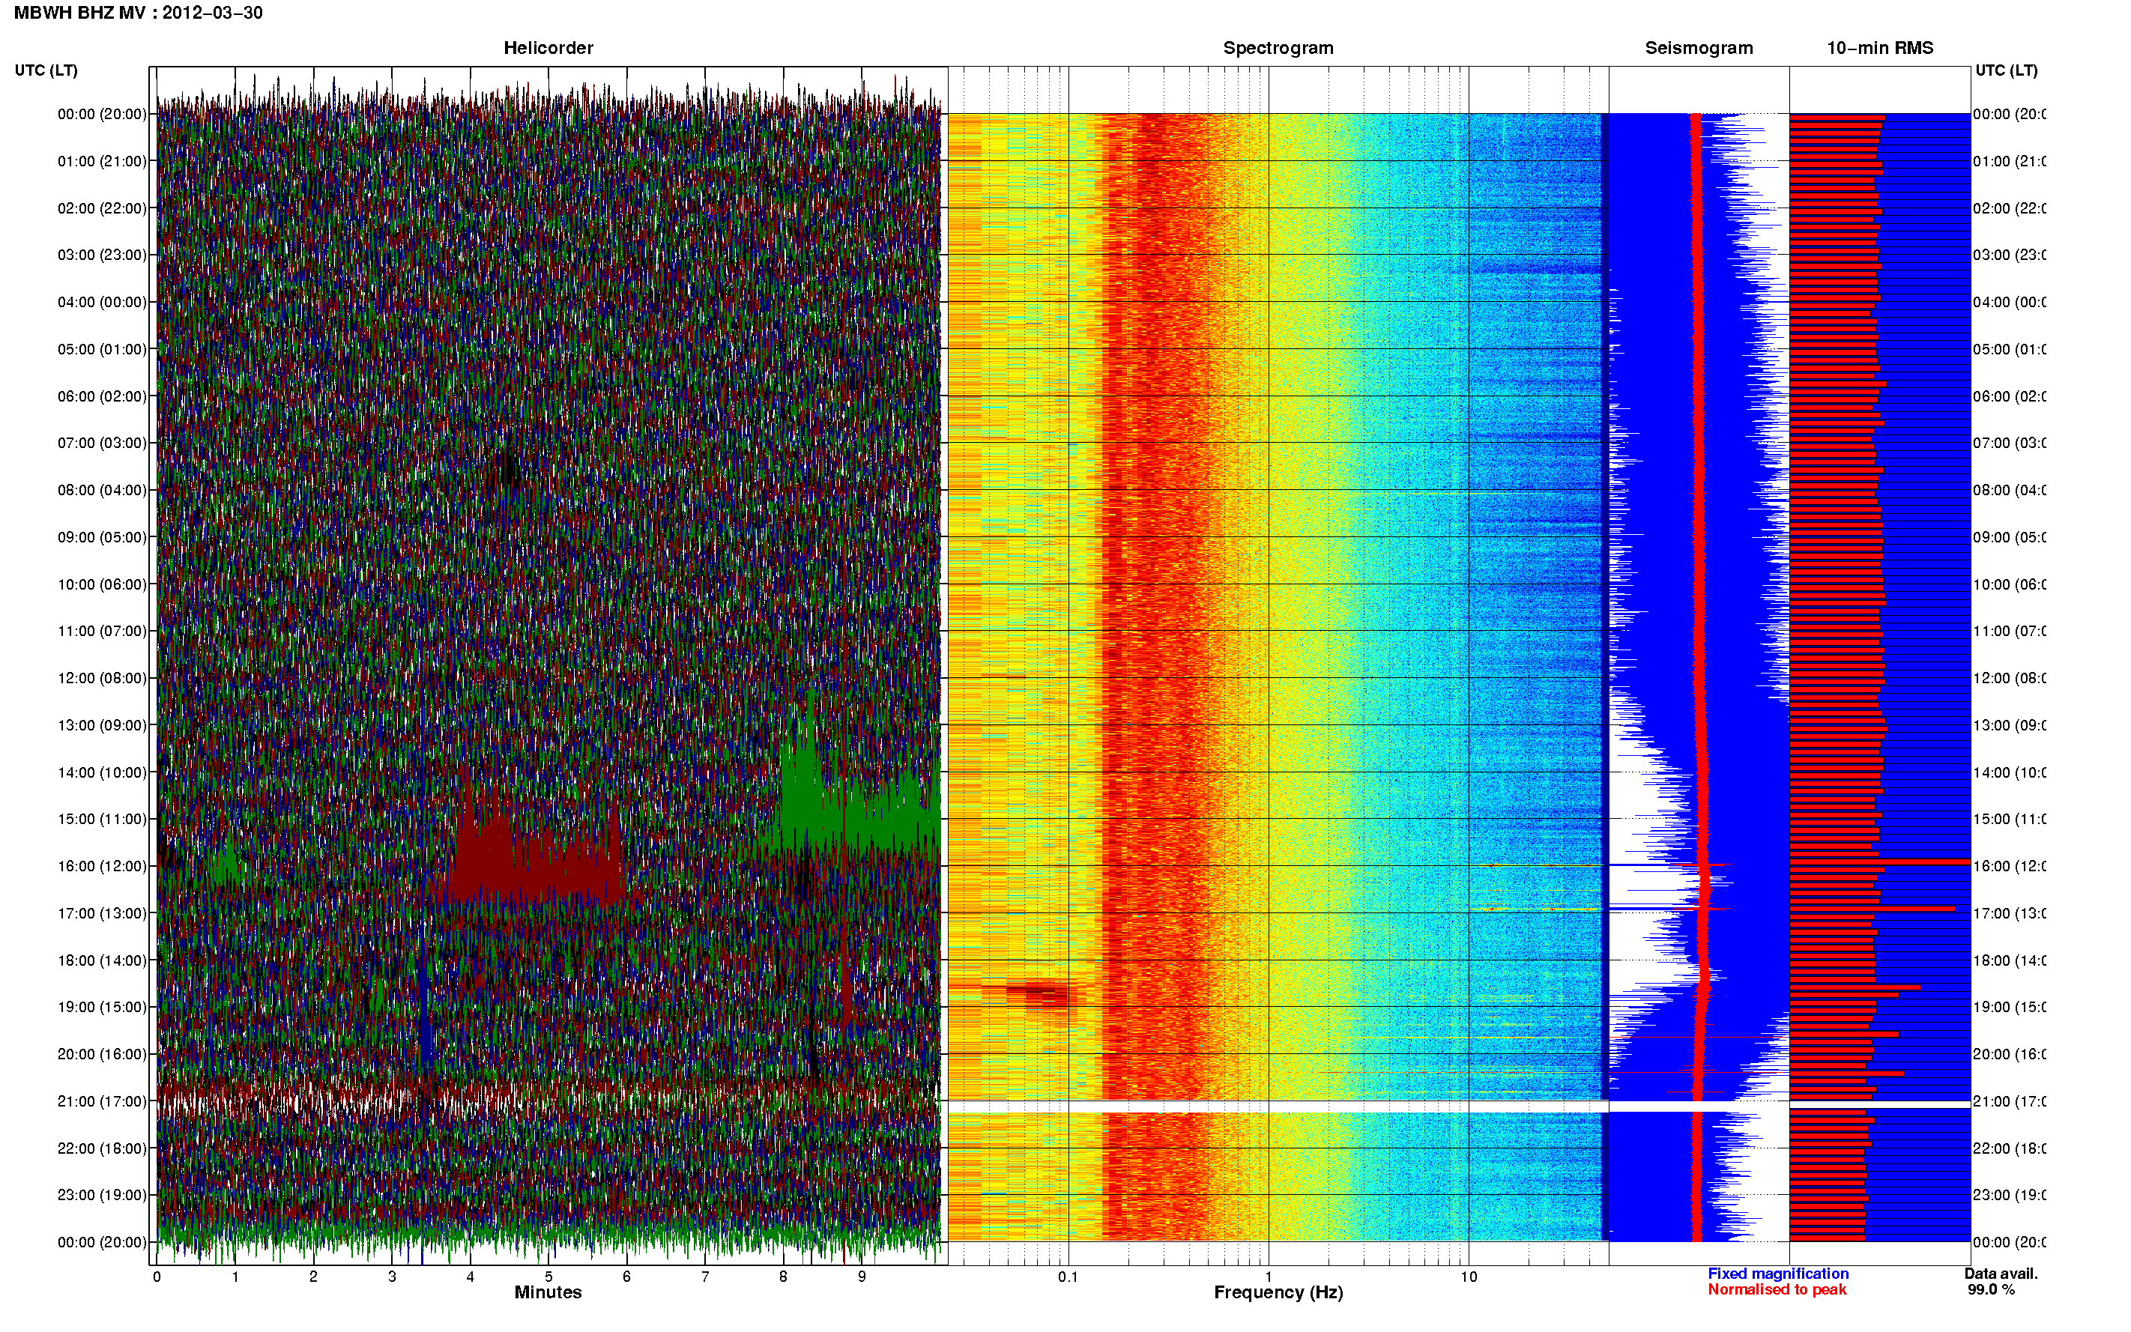Click left time label '15:00 (11:00)'
Screen dimensions: 2131x1332
pos(102,818)
